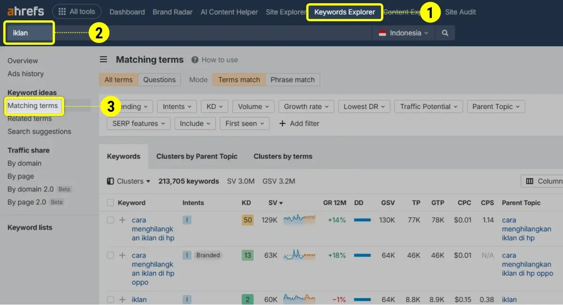The width and height of the screenshot is (563, 305).
Task: Switch to Questions
Action: click(x=160, y=80)
